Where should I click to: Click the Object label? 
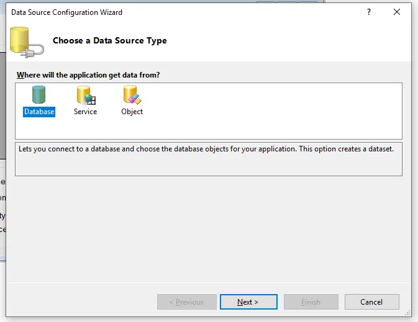pyautogui.click(x=132, y=112)
